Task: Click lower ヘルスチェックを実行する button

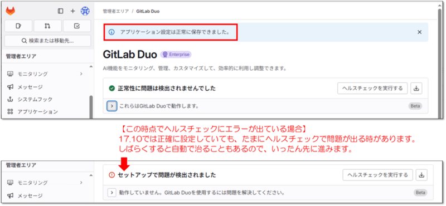Action: point(377,175)
